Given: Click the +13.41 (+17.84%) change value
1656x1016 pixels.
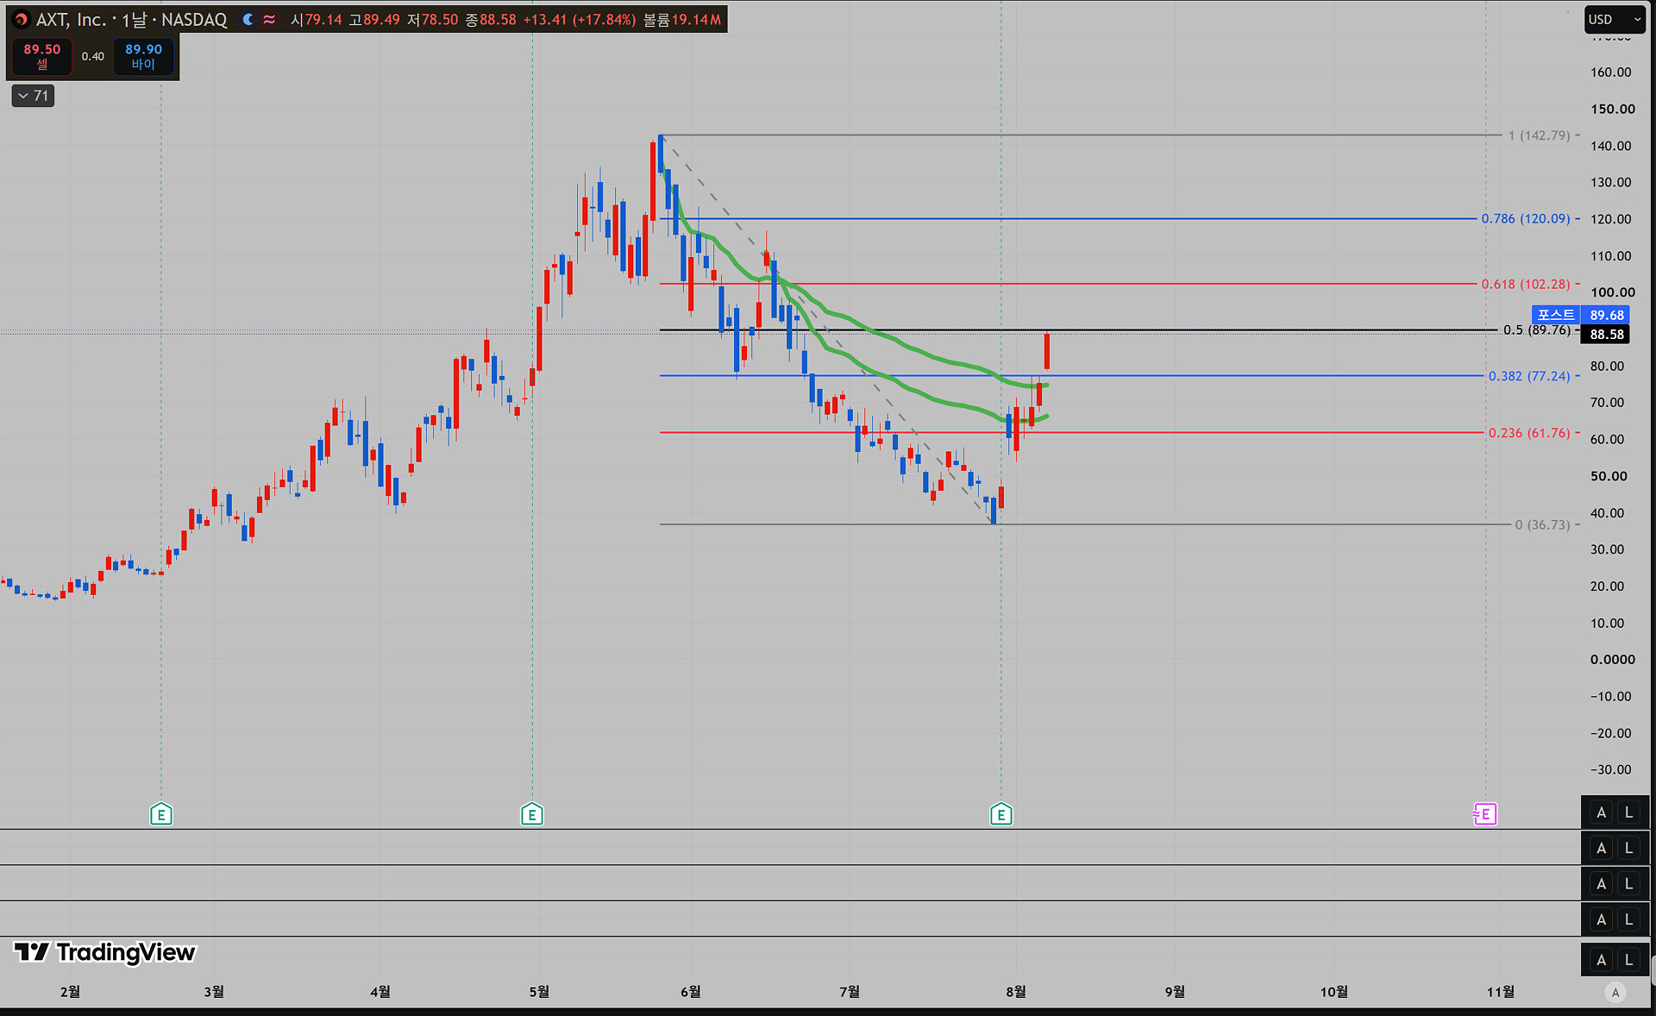Looking at the screenshot, I should coord(580,20).
